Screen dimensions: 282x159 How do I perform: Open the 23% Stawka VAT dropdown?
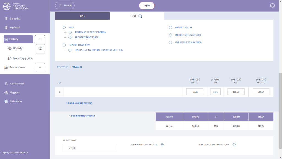coord(215,92)
